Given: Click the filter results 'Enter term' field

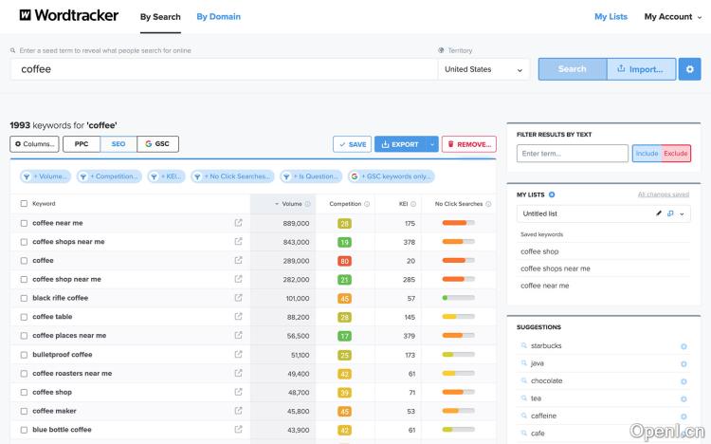Looking at the screenshot, I should tap(573, 154).
